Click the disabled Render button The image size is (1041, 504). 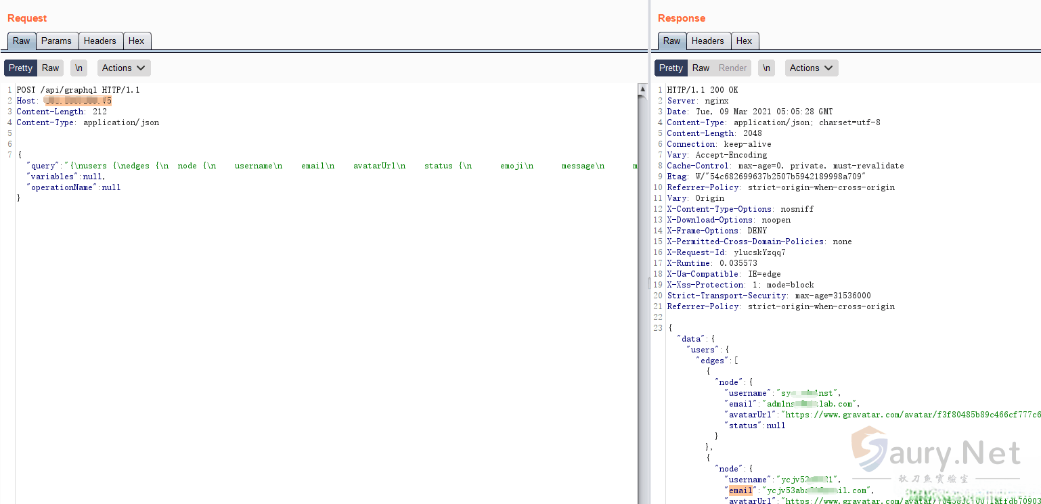point(734,68)
